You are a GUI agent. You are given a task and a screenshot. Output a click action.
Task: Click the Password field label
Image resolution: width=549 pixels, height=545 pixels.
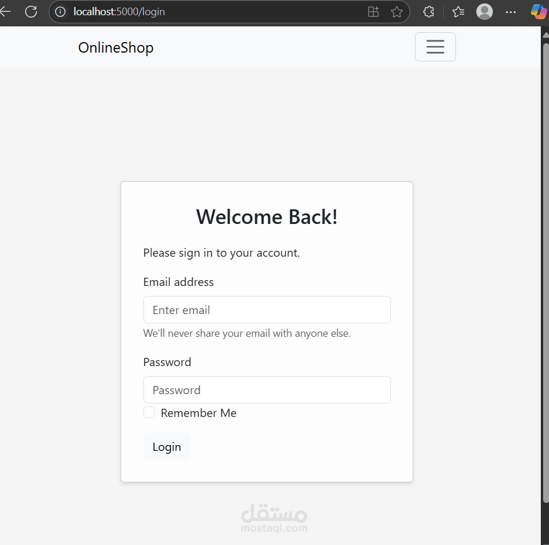(167, 362)
